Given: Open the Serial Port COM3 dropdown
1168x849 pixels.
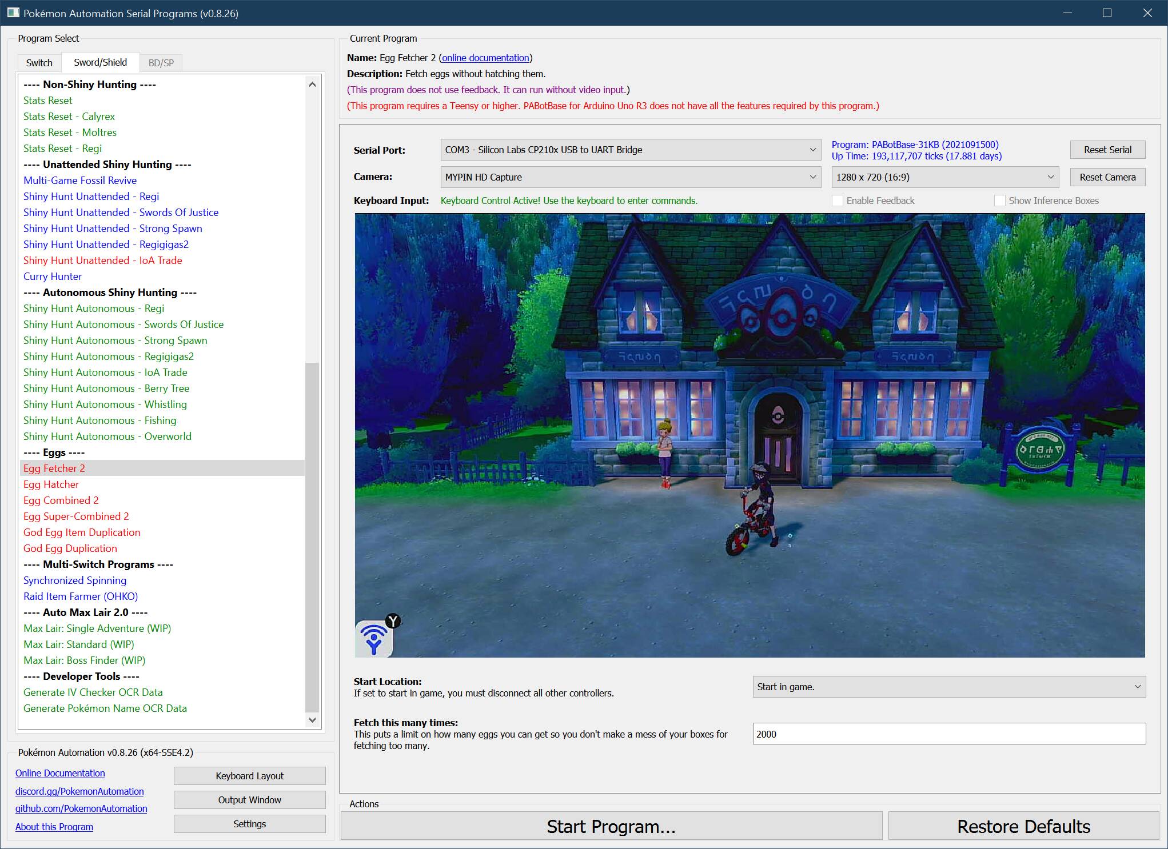Looking at the screenshot, I should [x=631, y=150].
